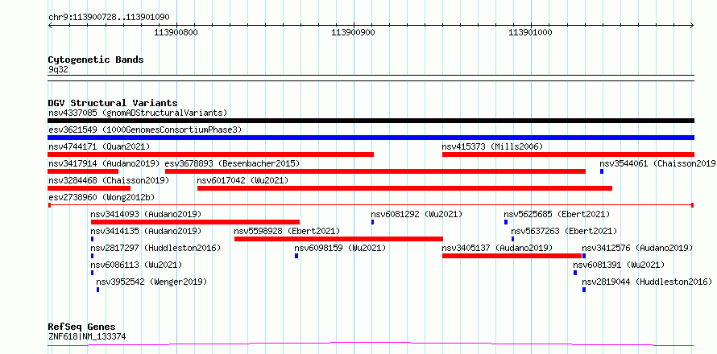The width and height of the screenshot is (717, 354).
Task: Click the ZNF618|NM_133374 gene label
Action: (87, 337)
